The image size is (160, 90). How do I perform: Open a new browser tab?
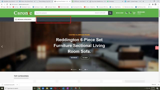click(x=143, y=1)
